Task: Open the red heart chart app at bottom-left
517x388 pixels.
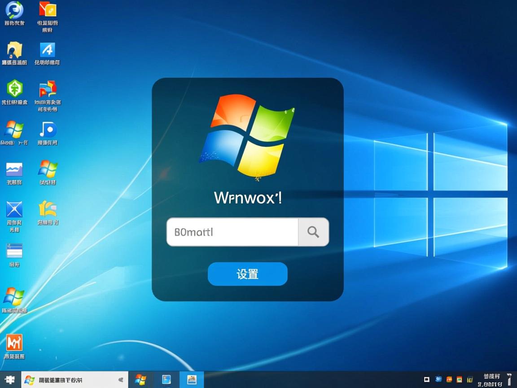Action: (15, 342)
